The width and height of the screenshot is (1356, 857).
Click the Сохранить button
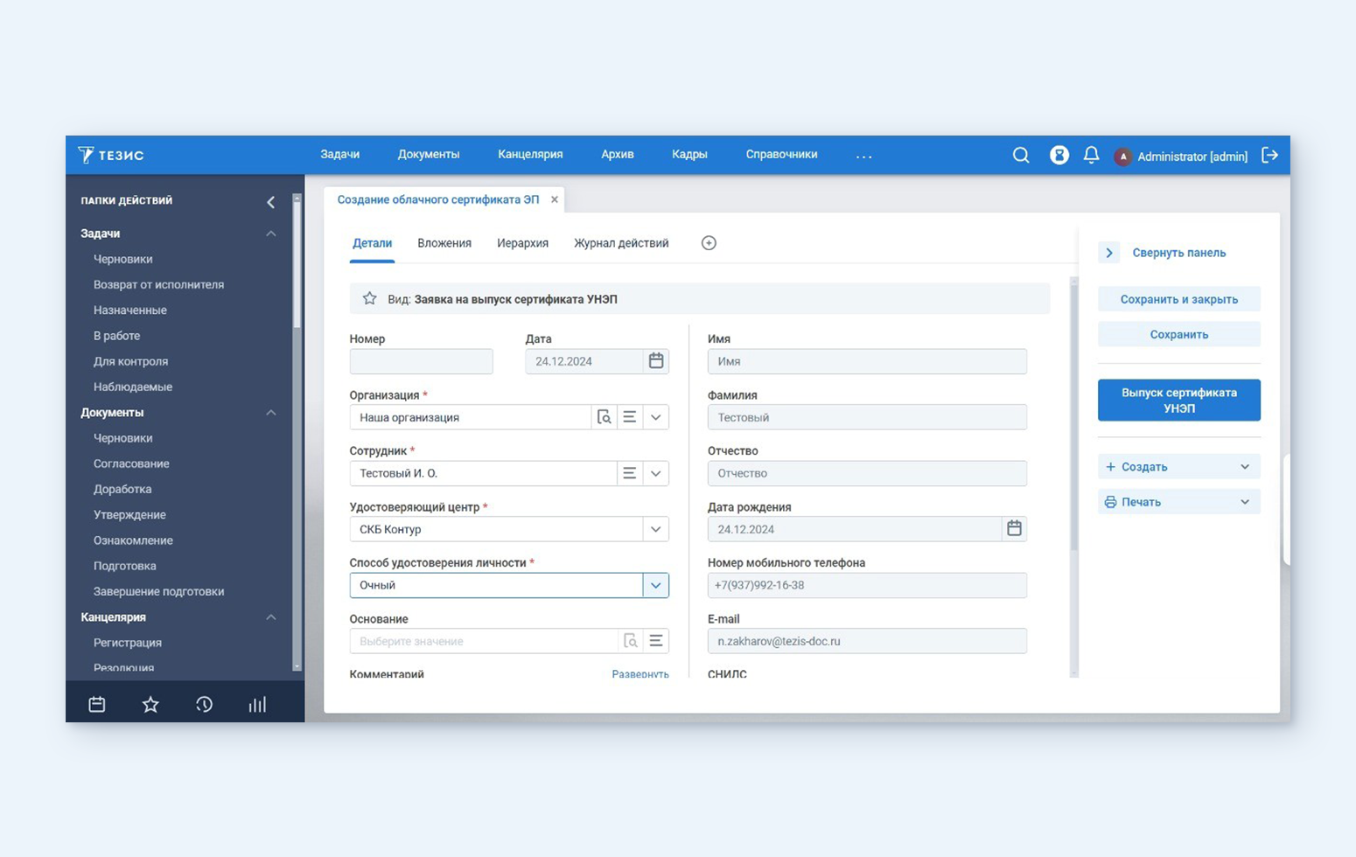(1179, 334)
